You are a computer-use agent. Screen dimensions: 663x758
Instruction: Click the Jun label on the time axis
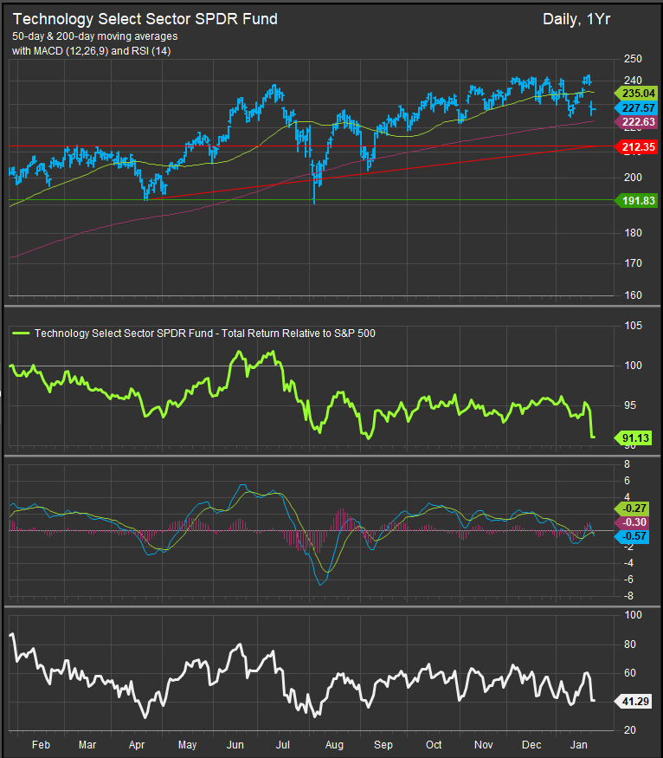[235, 744]
